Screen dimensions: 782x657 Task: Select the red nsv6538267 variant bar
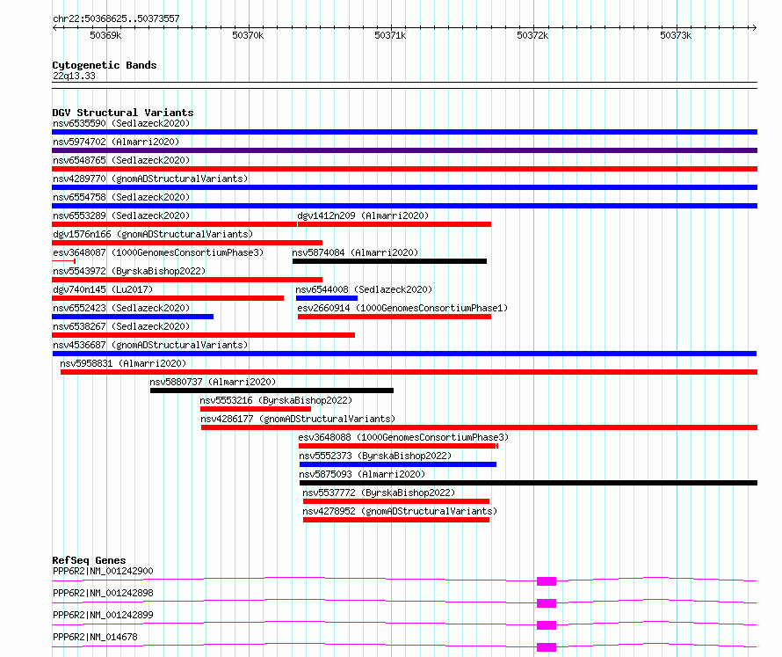[x=204, y=335]
